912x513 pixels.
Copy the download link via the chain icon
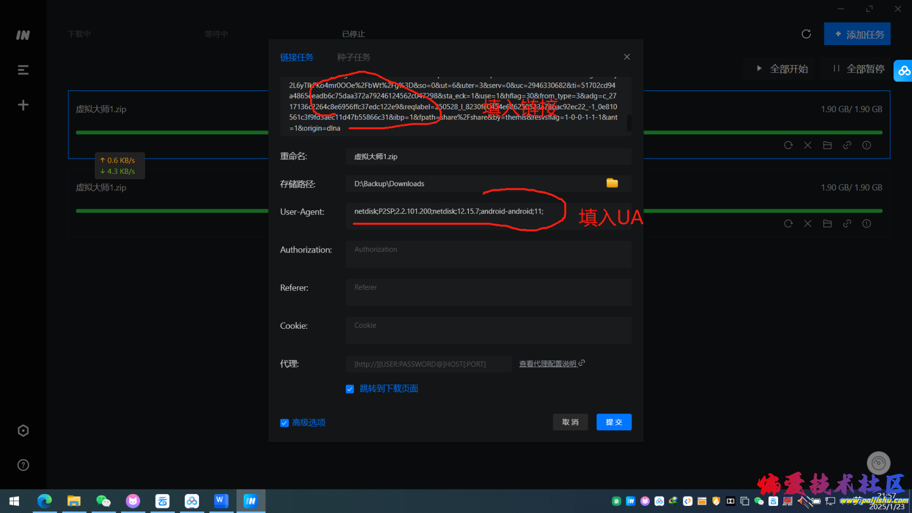(x=847, y=145)
